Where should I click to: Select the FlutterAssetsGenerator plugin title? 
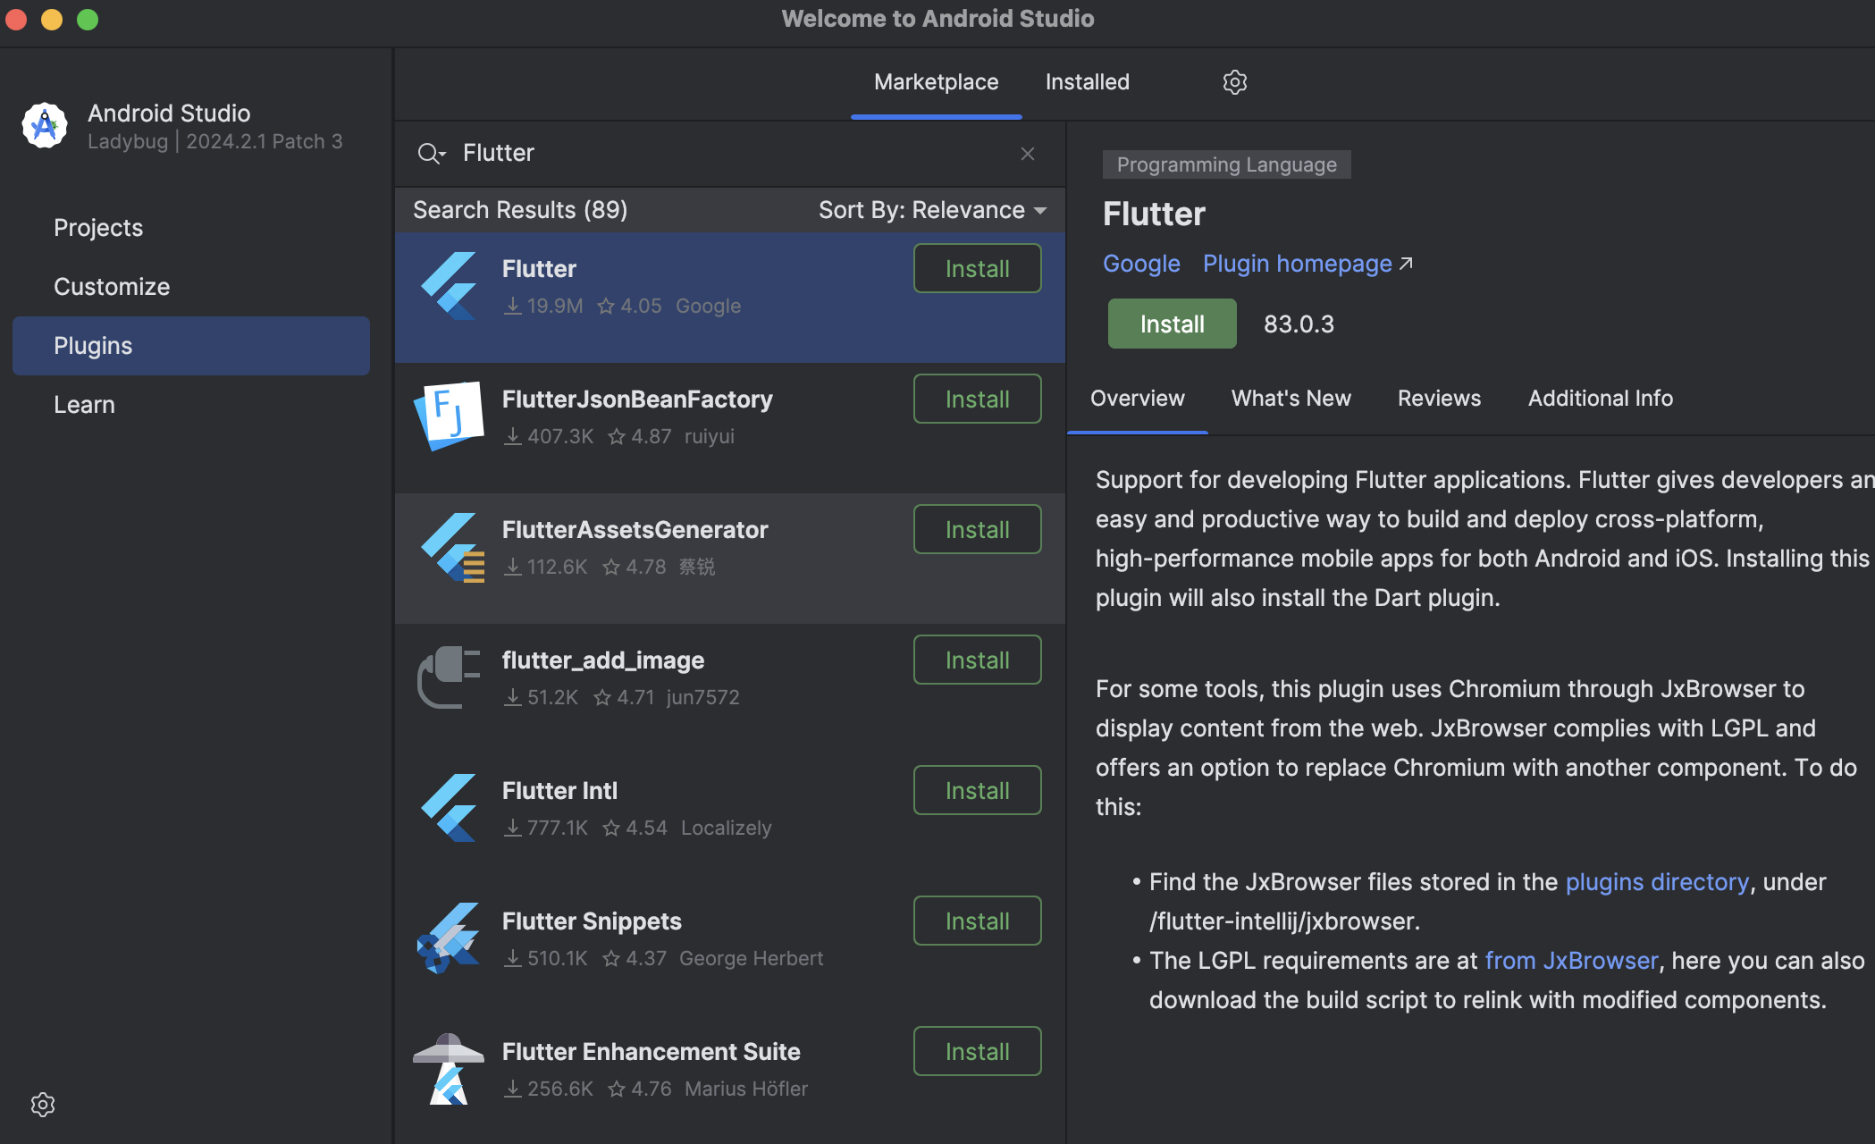[x=635, y=530]
